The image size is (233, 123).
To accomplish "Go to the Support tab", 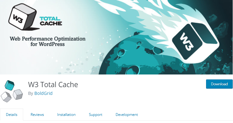I will coord(96,115).
